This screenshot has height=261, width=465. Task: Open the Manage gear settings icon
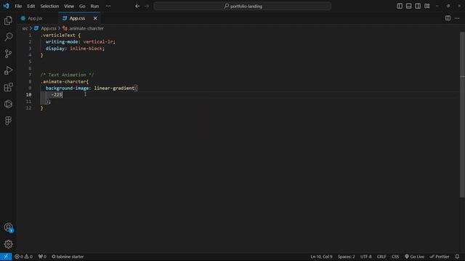[x=8, y=244]
